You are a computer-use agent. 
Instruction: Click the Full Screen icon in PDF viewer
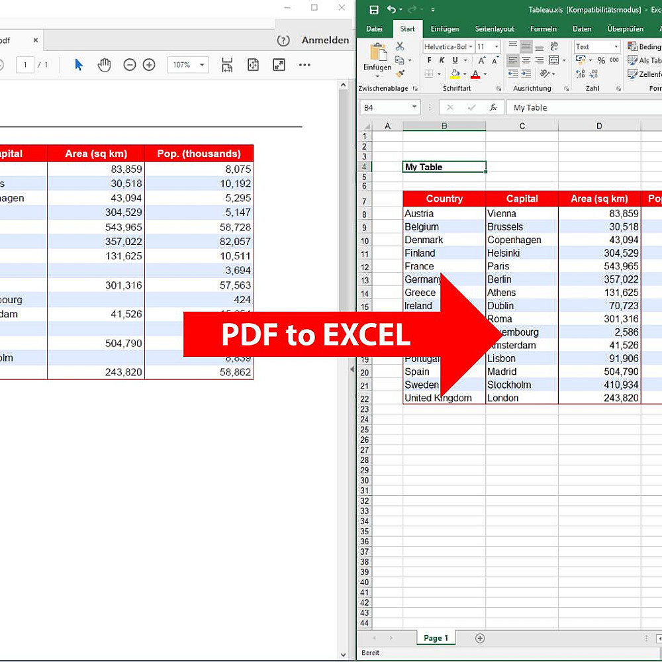point(279,65)
